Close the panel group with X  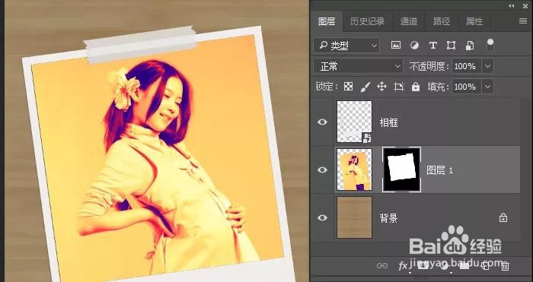click(526, 6)
